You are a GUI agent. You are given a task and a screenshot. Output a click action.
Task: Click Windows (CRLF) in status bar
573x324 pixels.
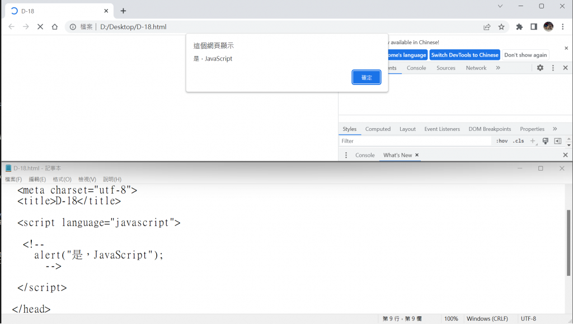tap(487, 318)
